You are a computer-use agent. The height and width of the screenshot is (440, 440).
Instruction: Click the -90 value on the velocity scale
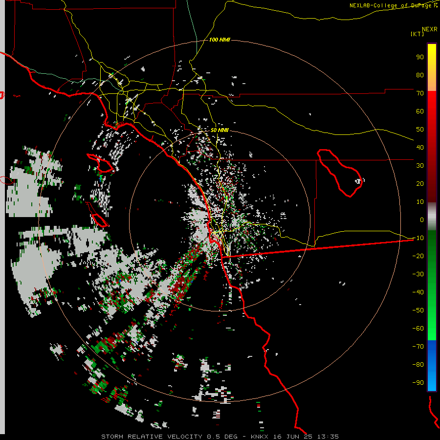418,383
